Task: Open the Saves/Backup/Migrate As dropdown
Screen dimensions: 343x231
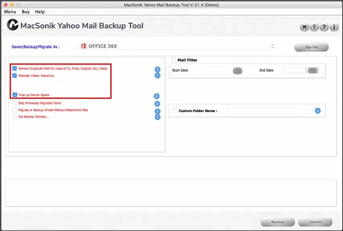Action: coord(178,46)
